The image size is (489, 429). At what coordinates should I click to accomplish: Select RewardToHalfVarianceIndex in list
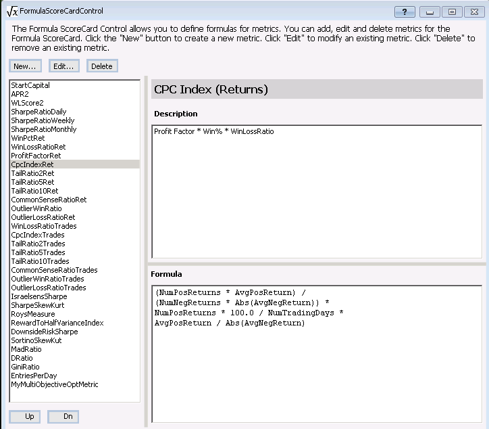[57, 323]
